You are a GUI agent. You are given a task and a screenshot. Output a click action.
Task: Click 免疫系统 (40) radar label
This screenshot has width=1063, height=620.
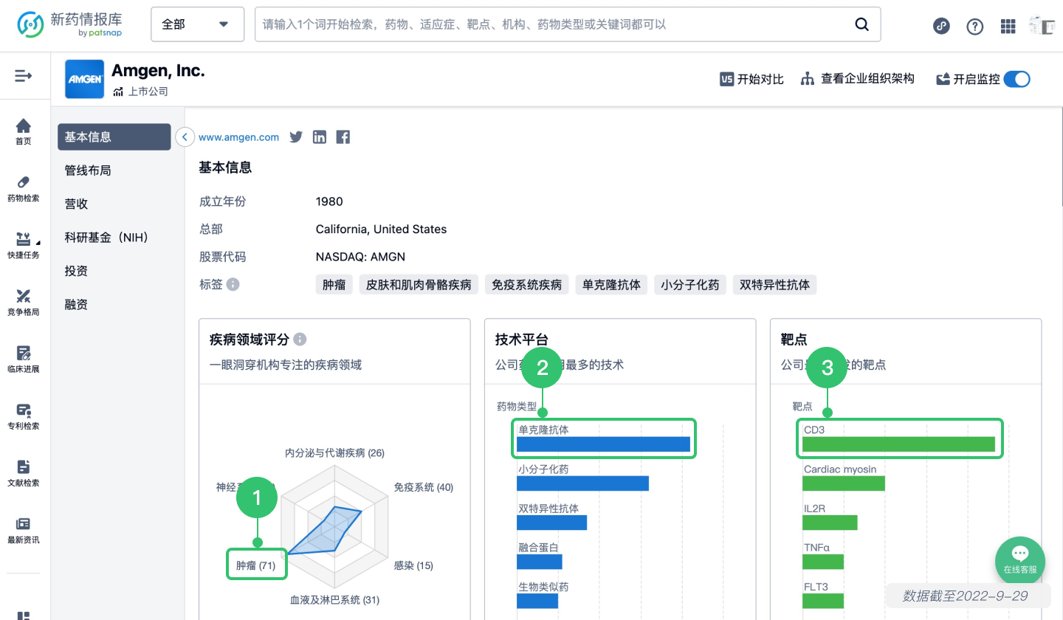424,488
